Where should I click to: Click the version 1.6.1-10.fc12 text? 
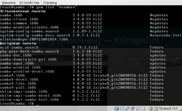[87, 51]
